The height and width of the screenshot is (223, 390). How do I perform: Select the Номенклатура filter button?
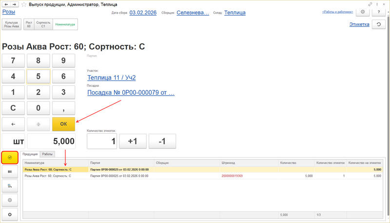coord(65,24)
